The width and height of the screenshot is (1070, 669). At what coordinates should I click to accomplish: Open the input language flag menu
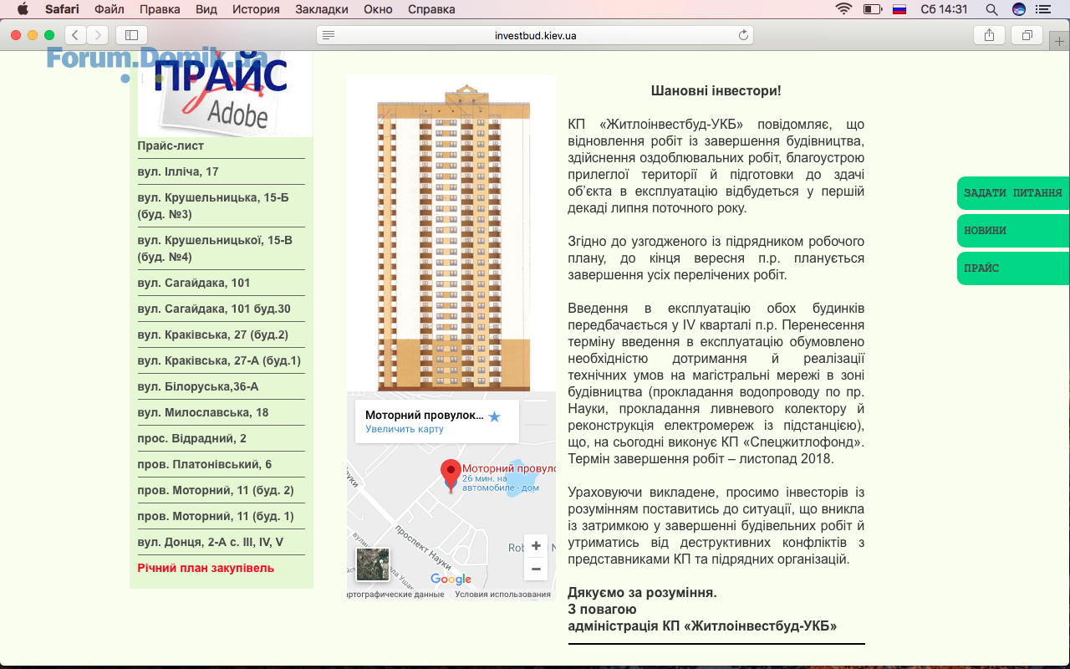click(899, 9)
